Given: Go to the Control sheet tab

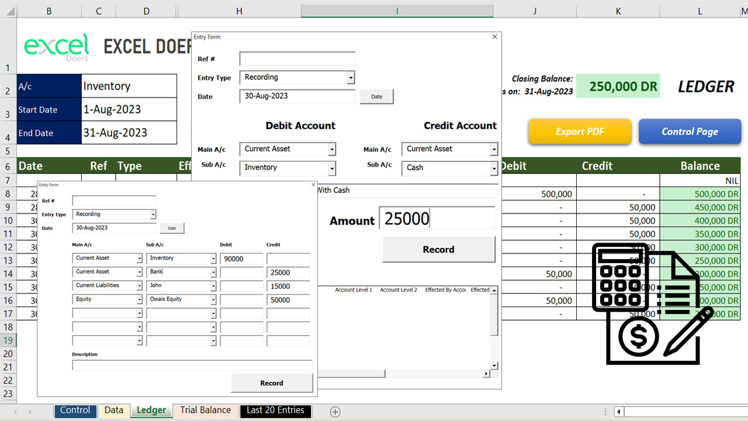Looking at the screenshot, I should coord(75,411).
